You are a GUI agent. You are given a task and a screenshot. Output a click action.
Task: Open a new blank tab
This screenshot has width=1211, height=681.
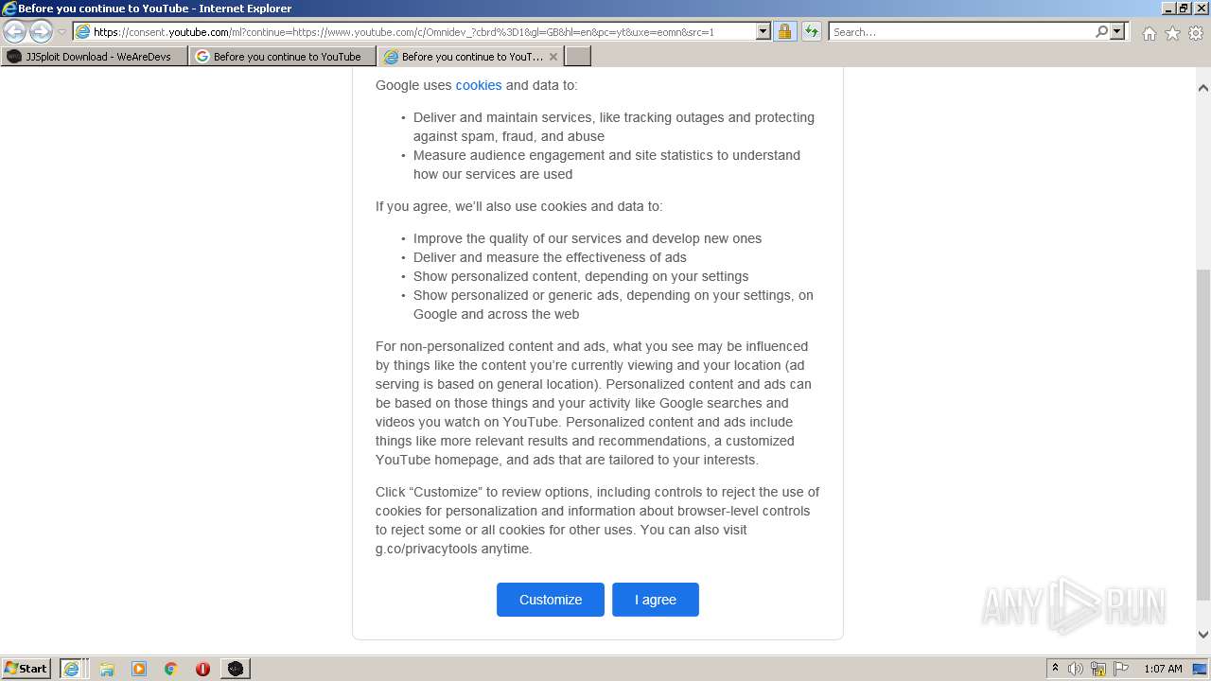point(578,57)
